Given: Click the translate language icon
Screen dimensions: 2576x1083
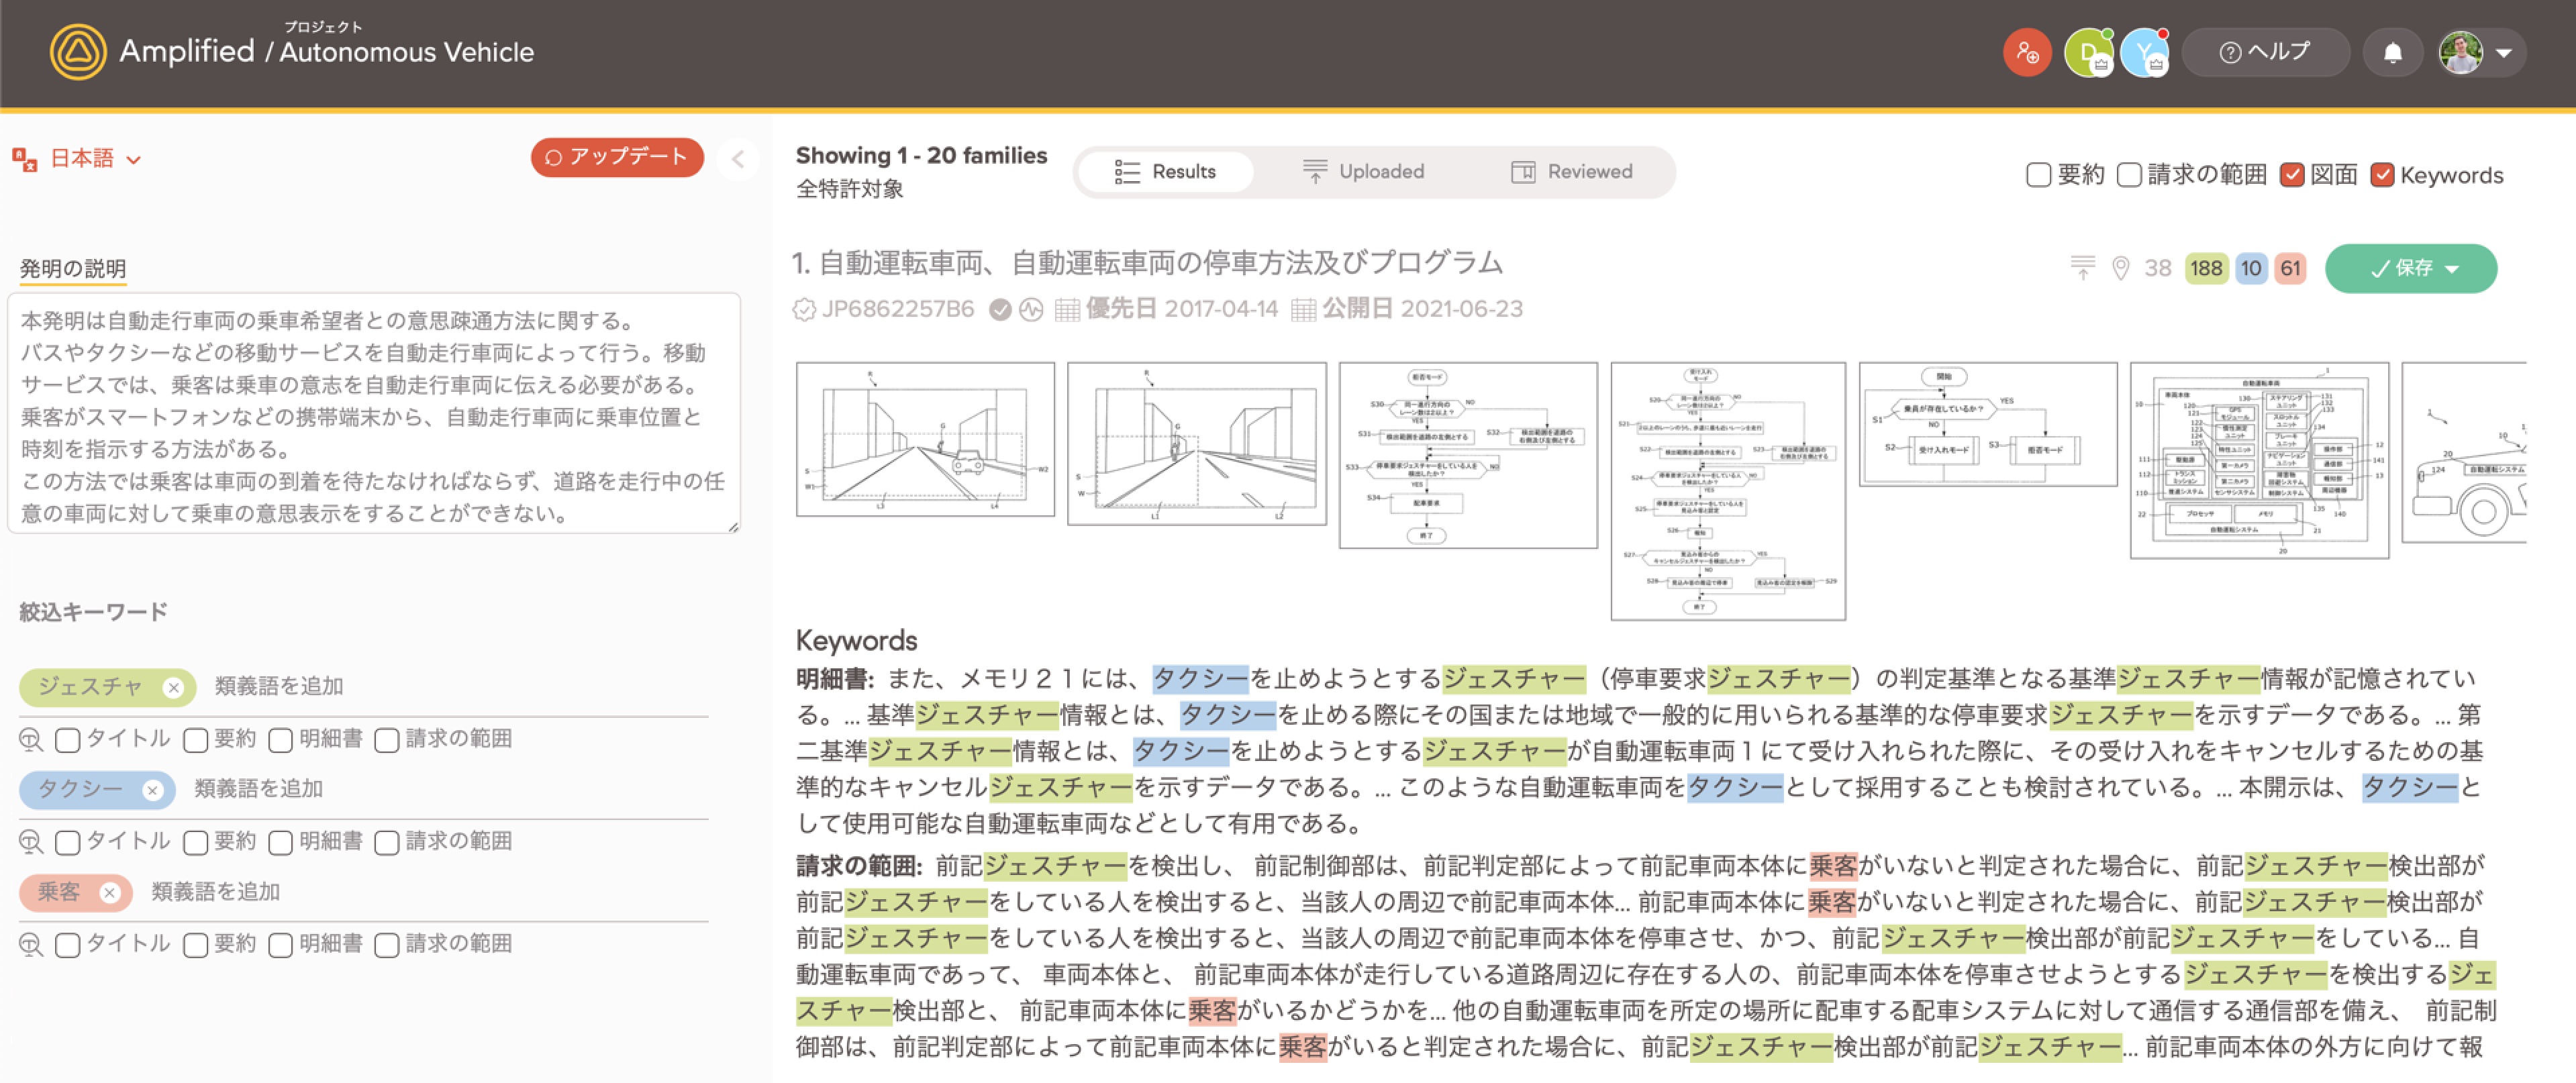Looking at the screenshot, I should click(25, 159).
